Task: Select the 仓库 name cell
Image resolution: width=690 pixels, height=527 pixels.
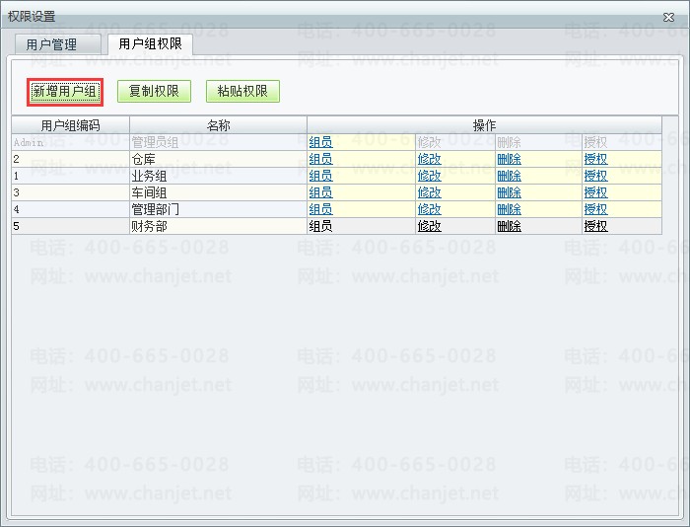Action: [218, 159]
